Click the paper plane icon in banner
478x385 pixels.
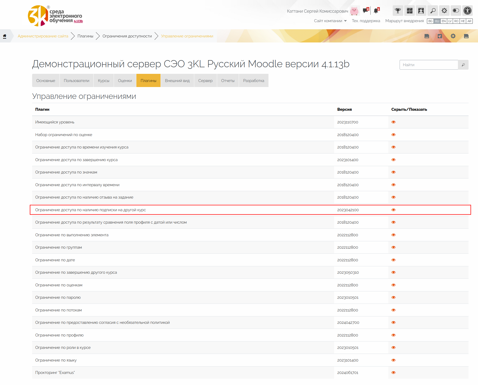440,36
